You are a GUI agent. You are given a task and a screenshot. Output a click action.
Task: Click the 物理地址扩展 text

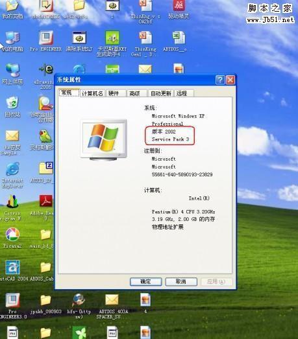[168, 227]
